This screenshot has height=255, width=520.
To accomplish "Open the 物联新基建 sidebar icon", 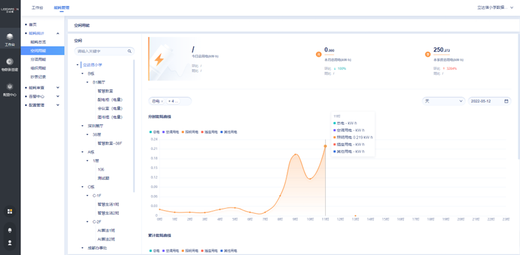I will [x=10, y=62].
